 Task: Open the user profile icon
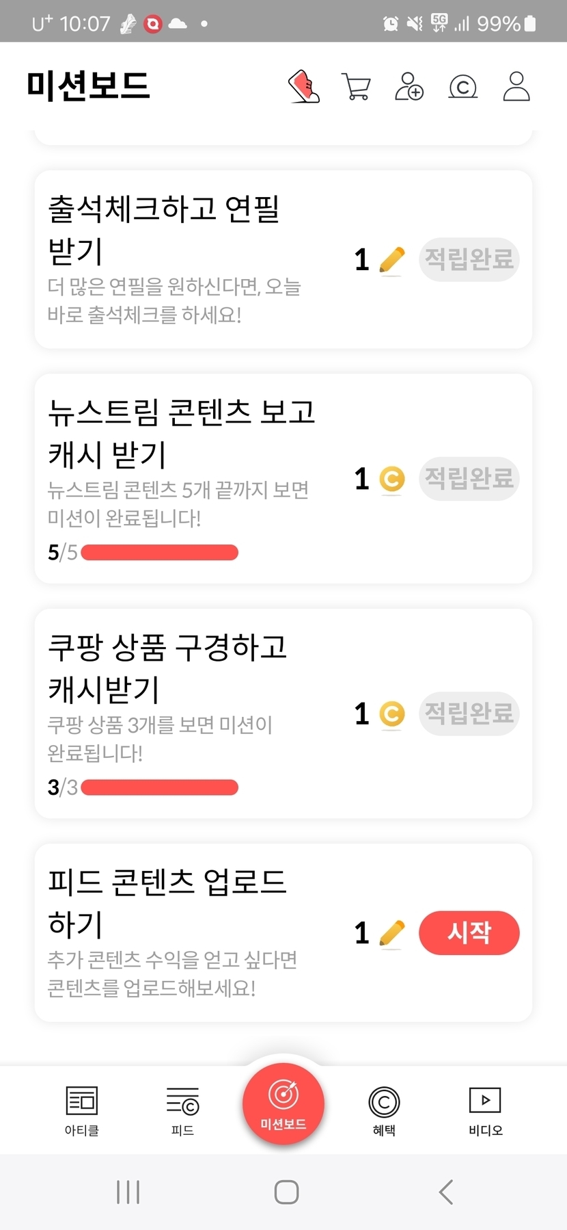[x=516, y=87]
